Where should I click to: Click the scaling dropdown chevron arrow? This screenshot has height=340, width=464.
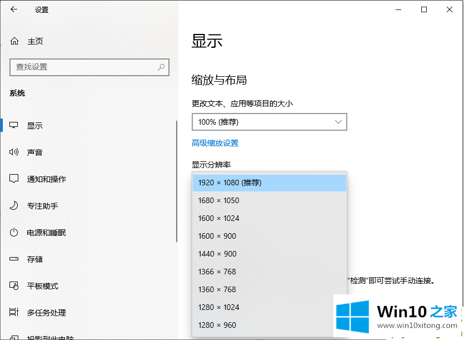pyautogui.click(x=338, y=122)
